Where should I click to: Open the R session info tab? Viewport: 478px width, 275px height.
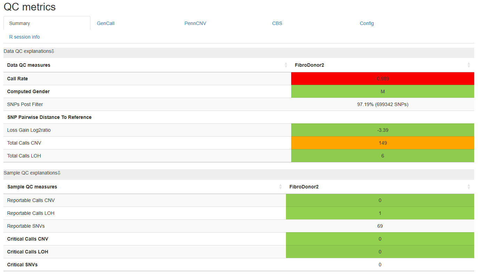24,37
